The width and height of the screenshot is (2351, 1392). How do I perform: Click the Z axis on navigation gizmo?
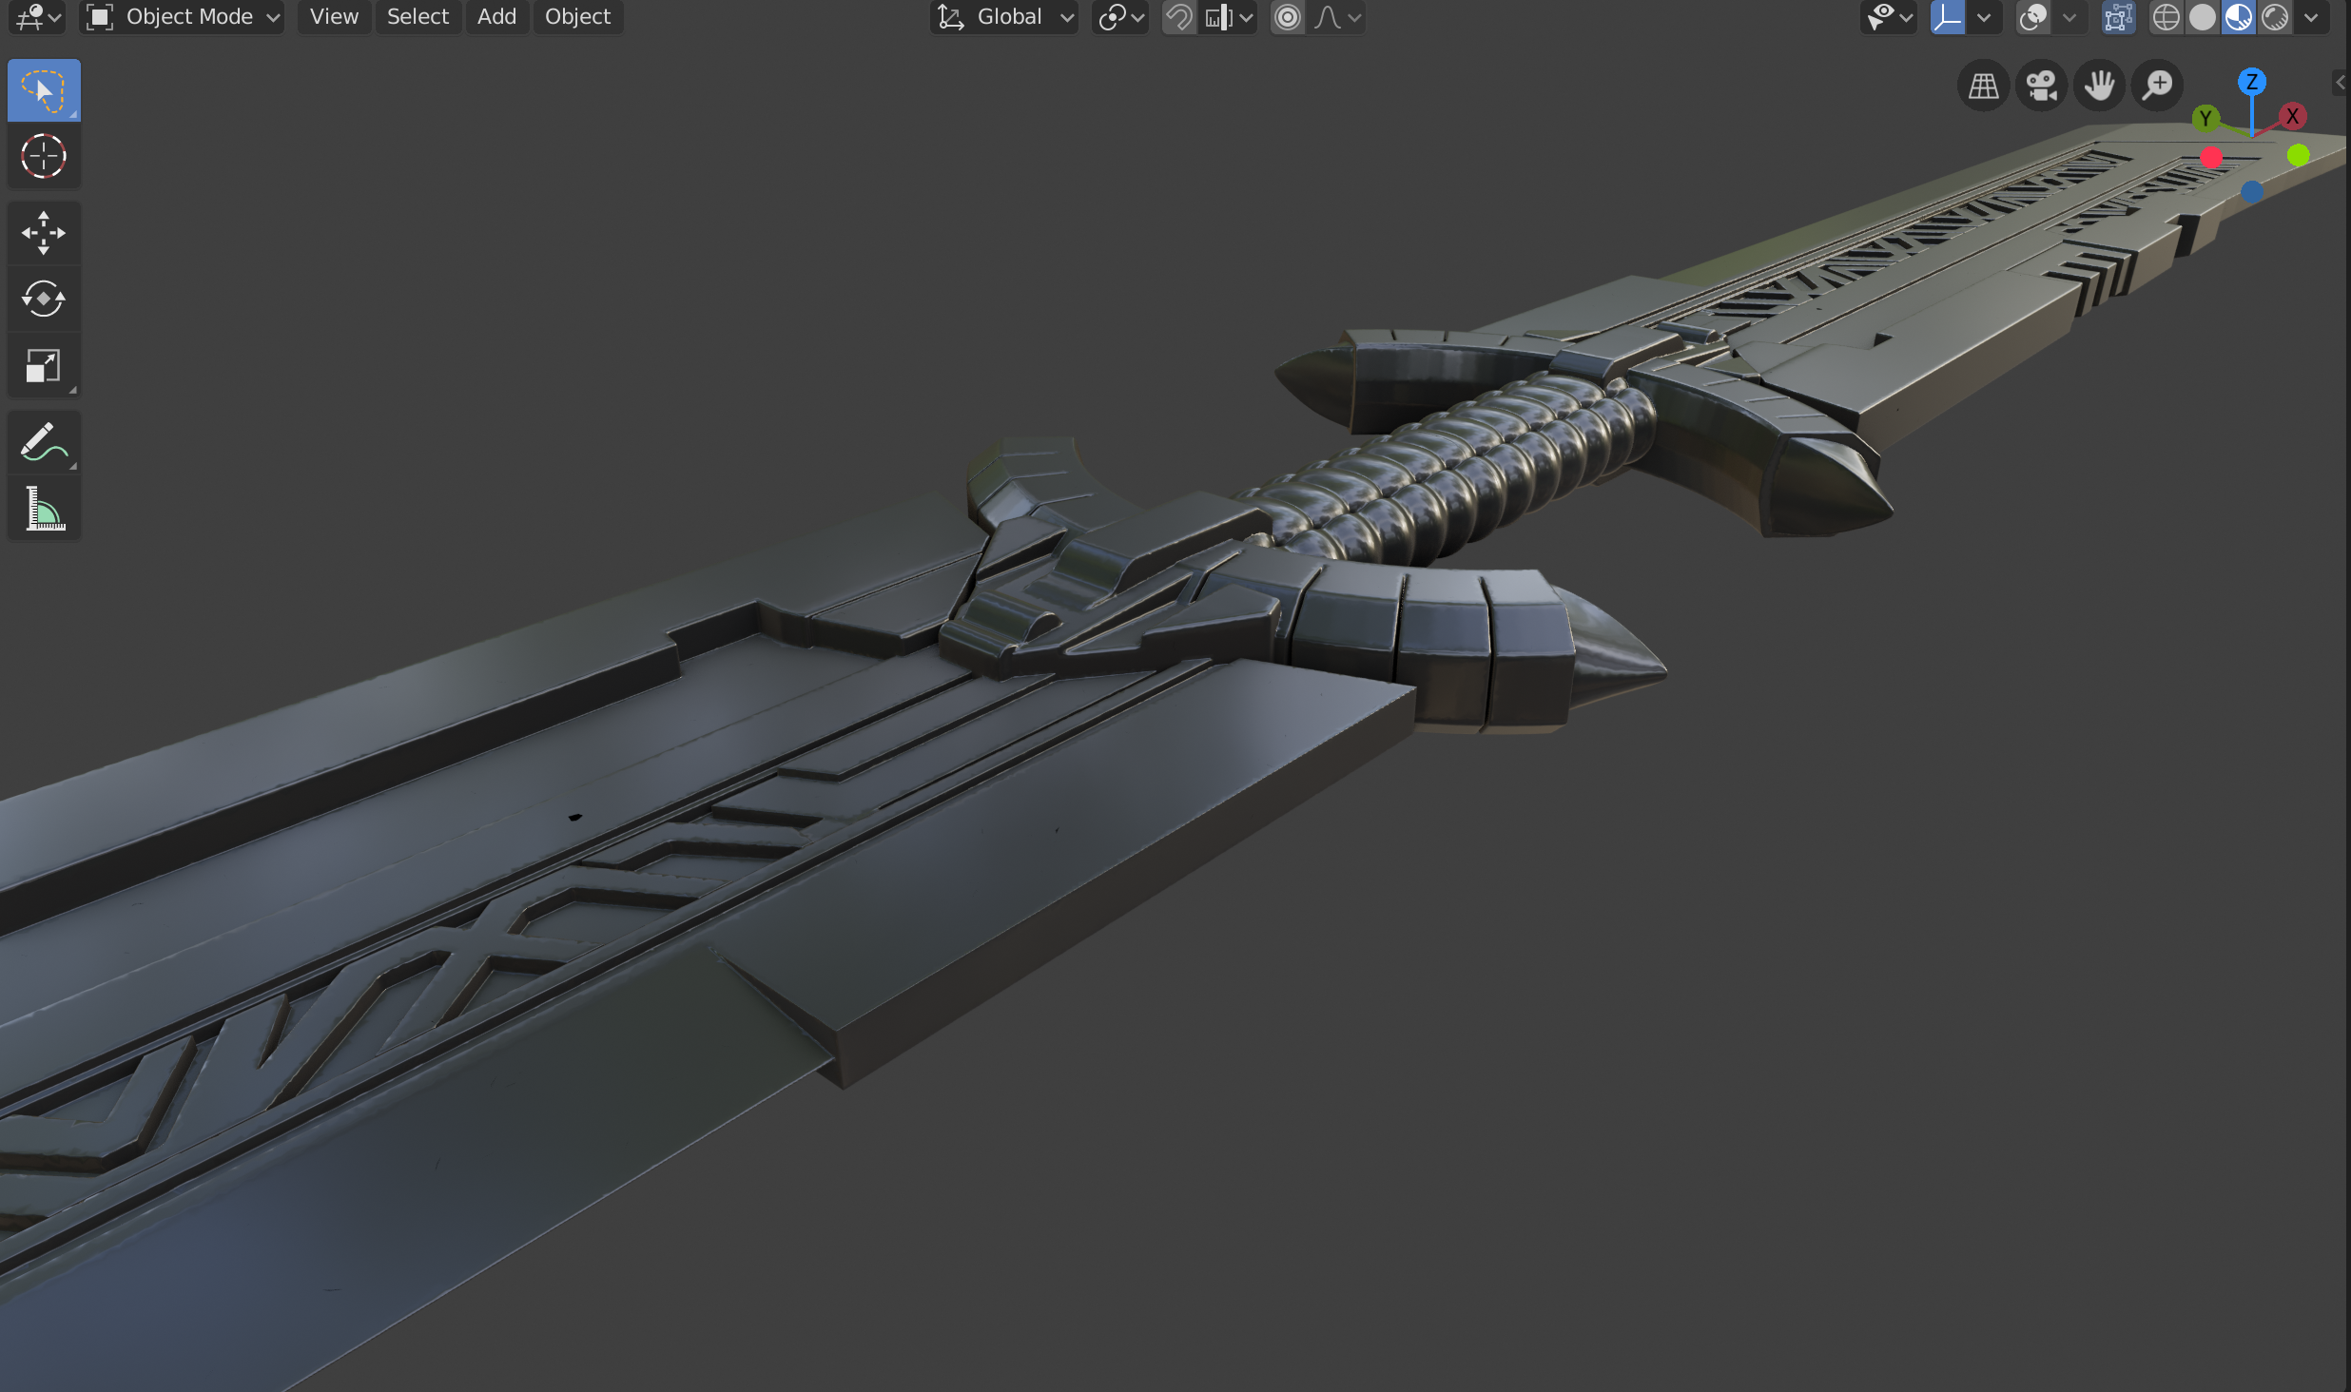point(2251,82)
